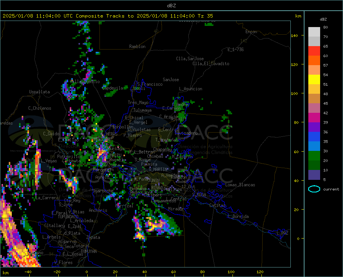This screenshot has height=277, width=343.
Task: Click the light gray 80 dBZ legend swatch
Action: (x=314, y=32)
